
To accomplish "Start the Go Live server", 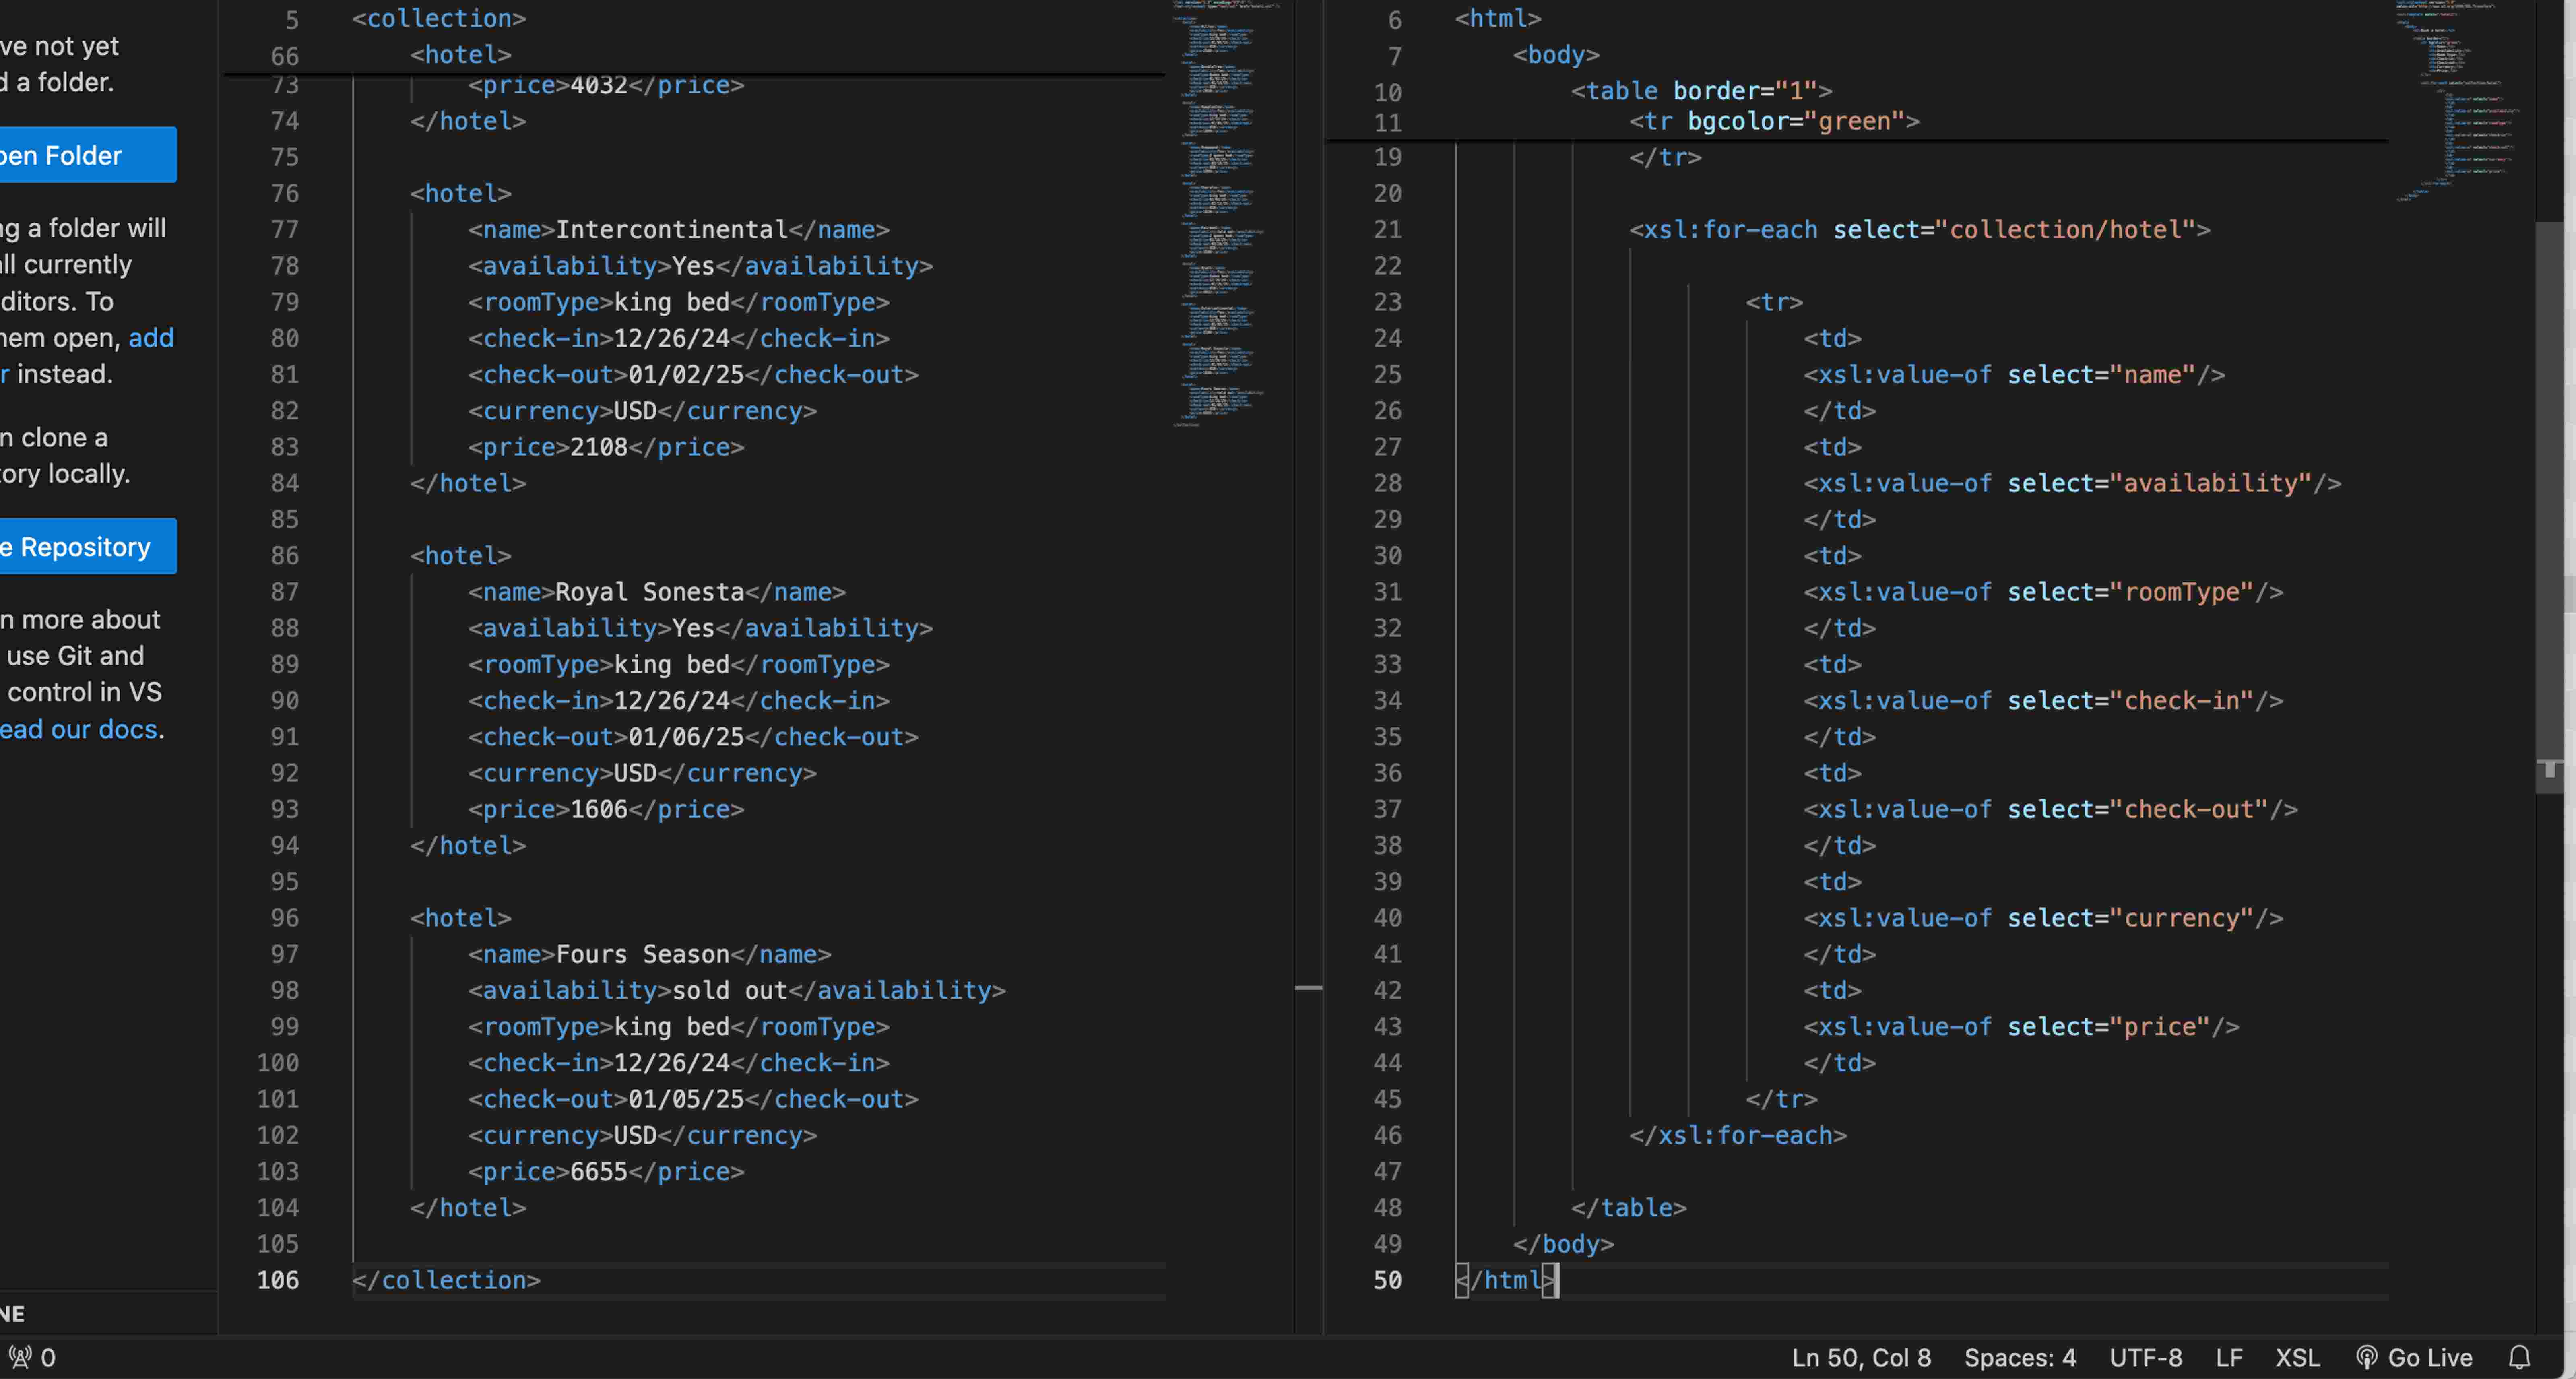I will point(2415,1357).
